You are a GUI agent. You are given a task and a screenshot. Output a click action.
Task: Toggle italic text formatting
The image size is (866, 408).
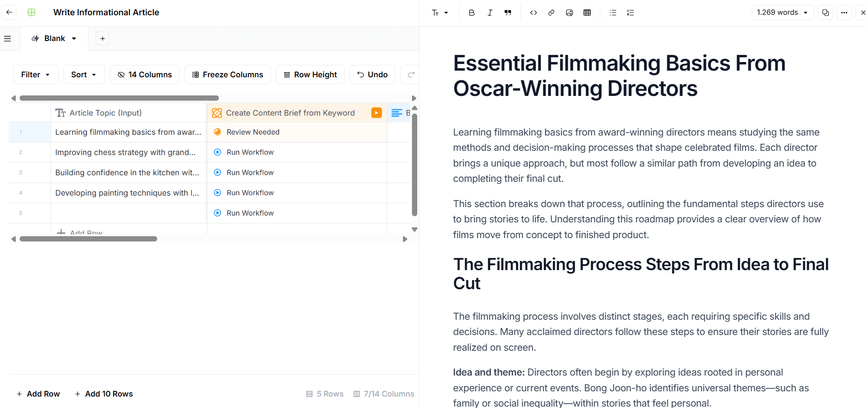[490, 13]
